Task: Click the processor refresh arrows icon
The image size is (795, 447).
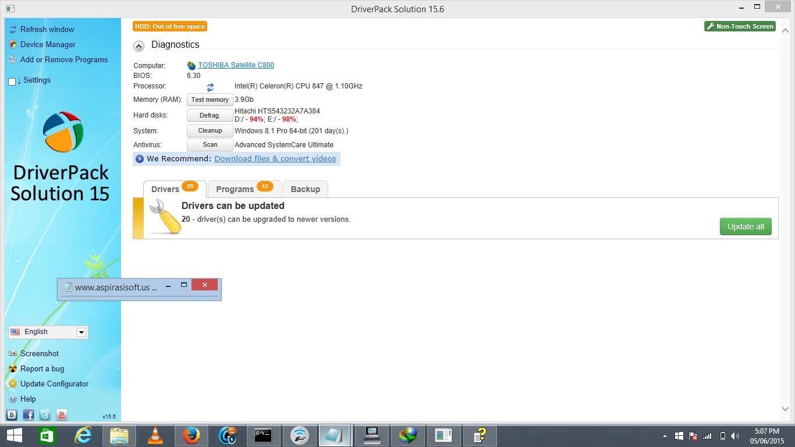Action: point(210,87)
